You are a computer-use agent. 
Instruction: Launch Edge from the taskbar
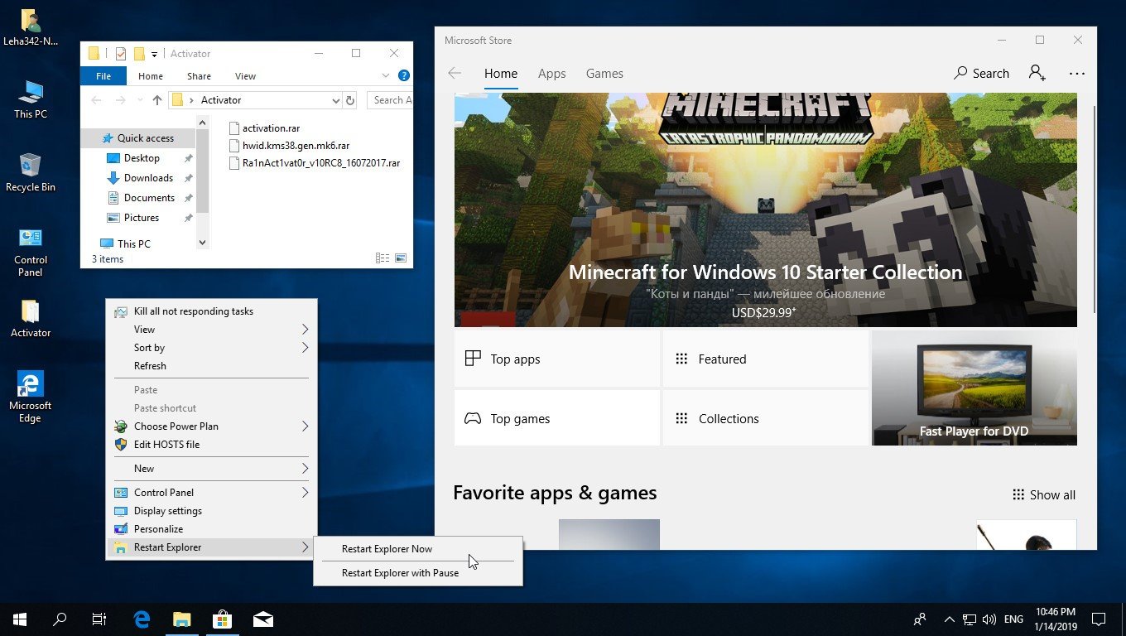(x=142, y=619)
